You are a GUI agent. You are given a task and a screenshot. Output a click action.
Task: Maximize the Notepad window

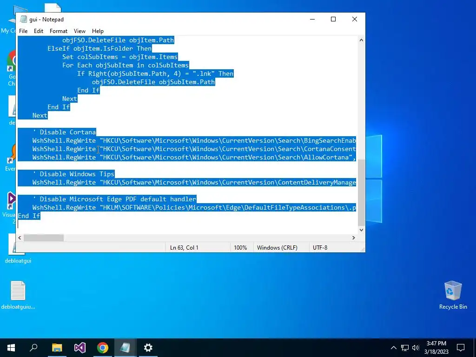point(333,19)
